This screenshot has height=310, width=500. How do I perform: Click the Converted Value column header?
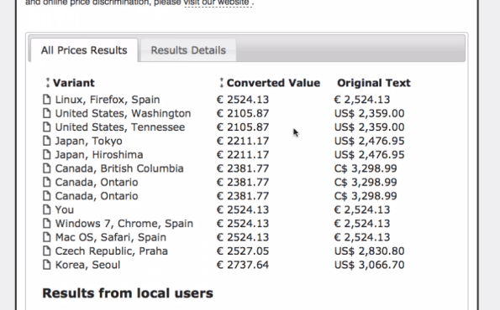(x=273, y=83)
